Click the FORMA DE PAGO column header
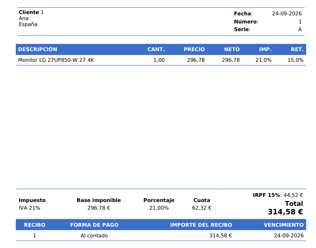The image size is (316, 248). point(94,225)
